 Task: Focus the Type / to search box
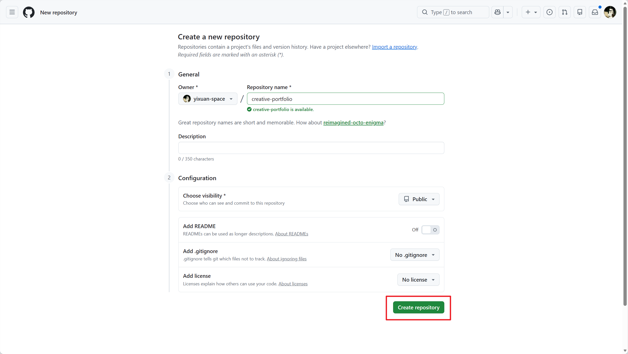tap(453, 12)
